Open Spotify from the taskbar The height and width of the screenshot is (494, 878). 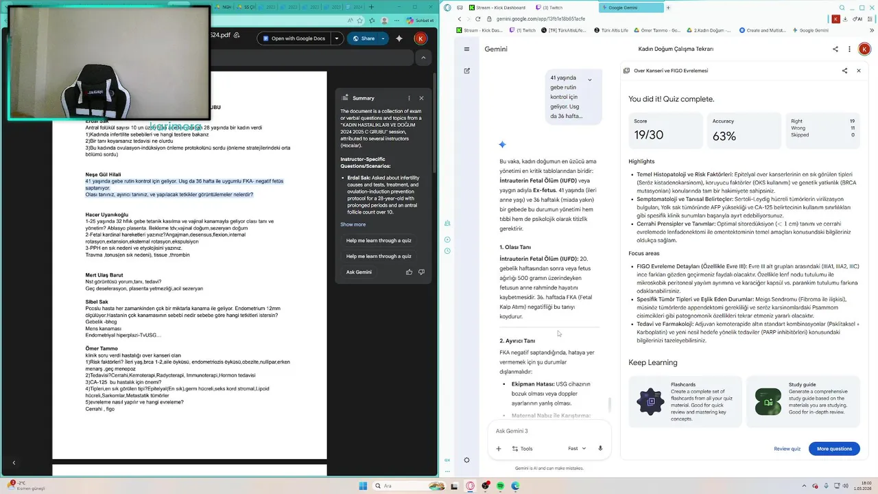click(x=500, y=486)
